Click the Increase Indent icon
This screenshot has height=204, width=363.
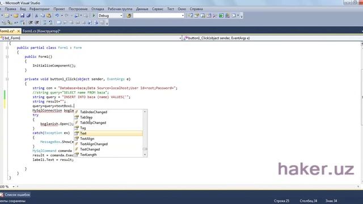pos(37,23)
